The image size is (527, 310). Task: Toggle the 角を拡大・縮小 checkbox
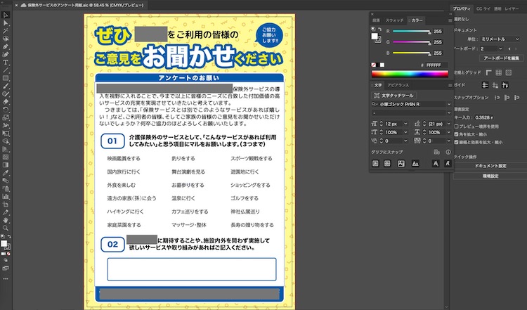click(x=457, y=134)
